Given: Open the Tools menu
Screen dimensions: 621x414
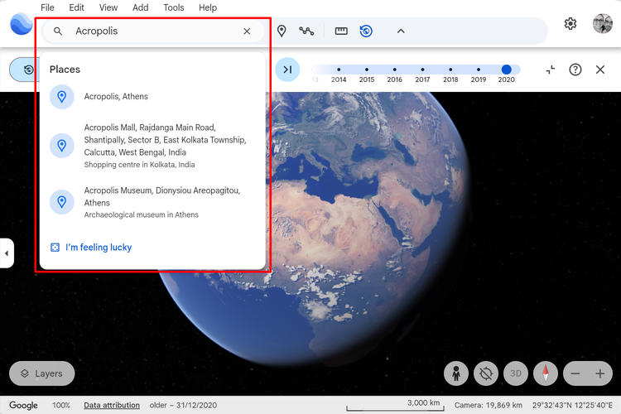Looking at the screenshot, I should pos(174,7).
